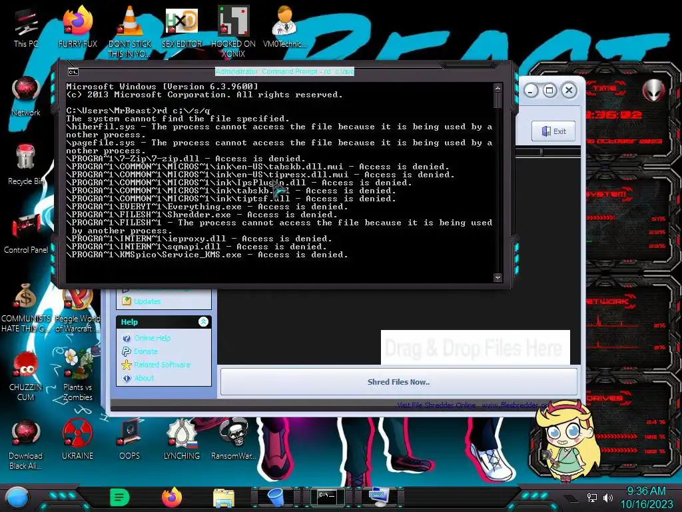
Task: Click the Exit button in File Shredder
Action: [553, 131]
